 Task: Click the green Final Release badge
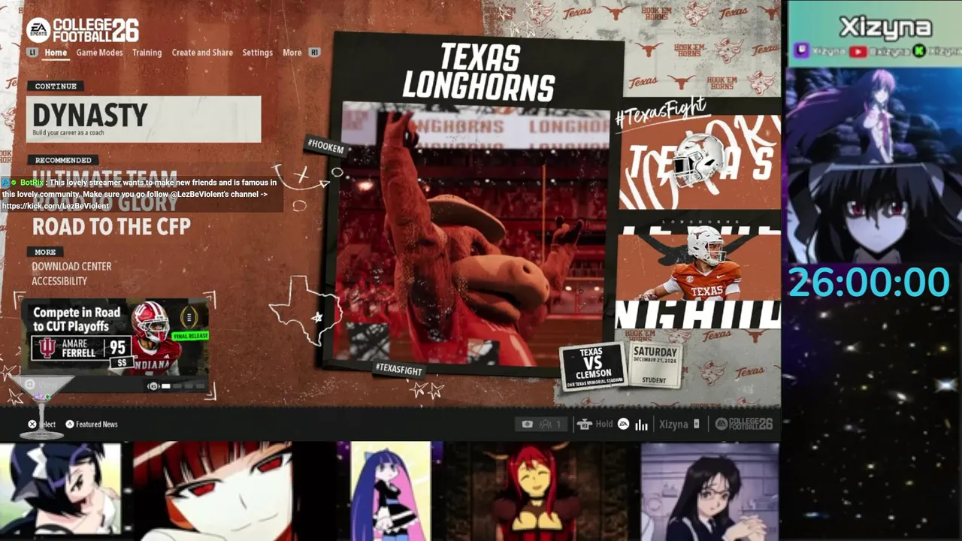tap(190, 336)
